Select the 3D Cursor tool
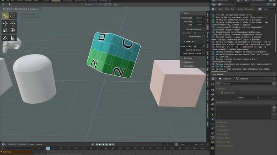The width and height of the screenshot is (277, 155). 13,16
